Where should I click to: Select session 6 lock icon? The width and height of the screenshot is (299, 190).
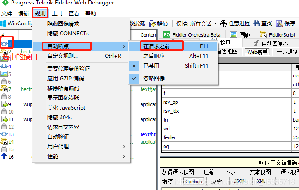point(4,81)
